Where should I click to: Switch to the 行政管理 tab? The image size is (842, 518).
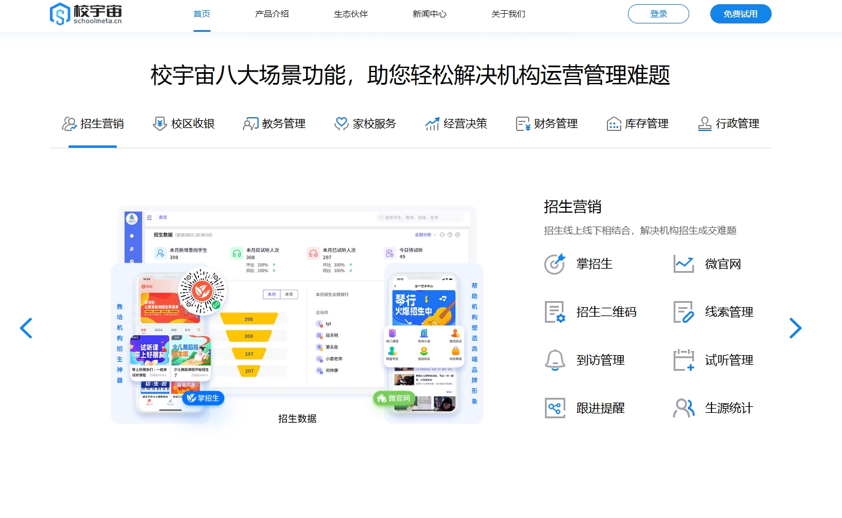click(738, 124)
